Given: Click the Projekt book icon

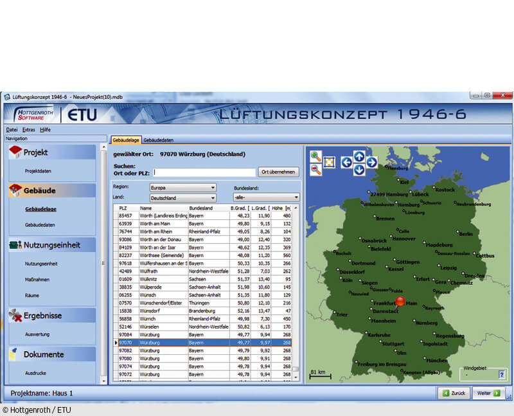Looking at the screenshot, I should click(x=15, y=152).
